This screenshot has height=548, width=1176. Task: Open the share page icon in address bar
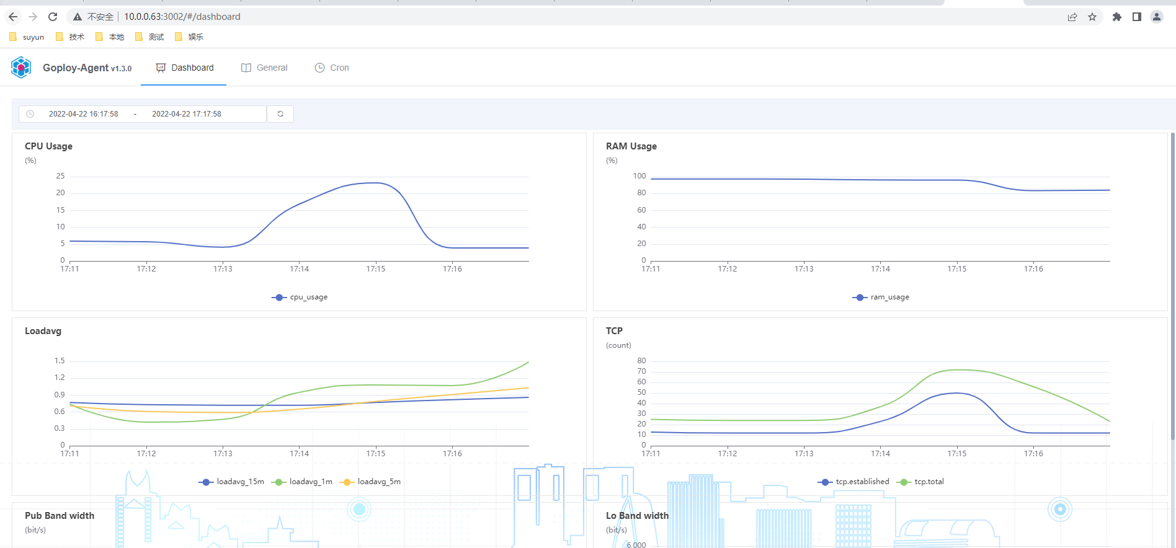(x=1072, y=17)
